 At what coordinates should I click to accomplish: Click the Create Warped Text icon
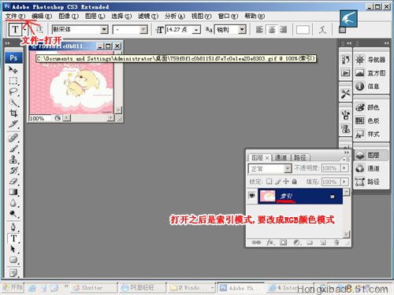(322, 30)
